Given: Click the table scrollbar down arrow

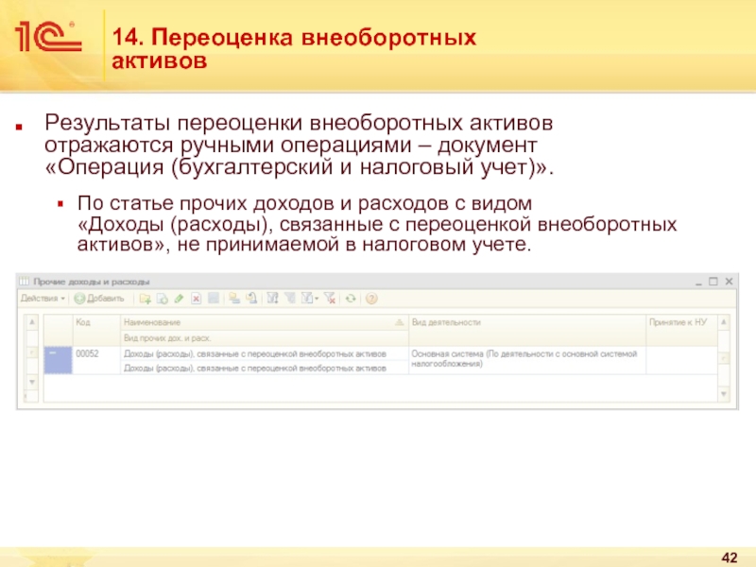Looking at the screenshot, I should pos(724,394).
